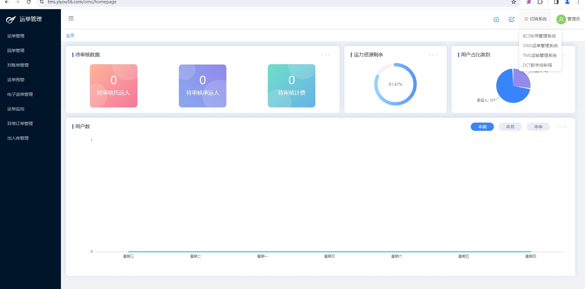Open the 管理员 user menu
The width and height of the screenshot is (585, 289).
[x=568, y=19]
